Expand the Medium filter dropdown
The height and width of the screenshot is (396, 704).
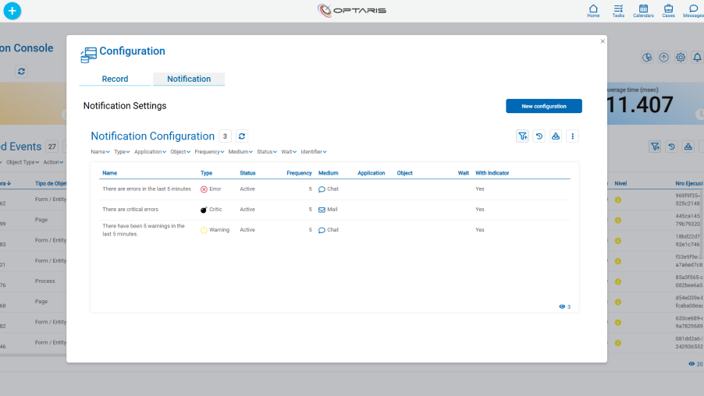pos(240,151)
